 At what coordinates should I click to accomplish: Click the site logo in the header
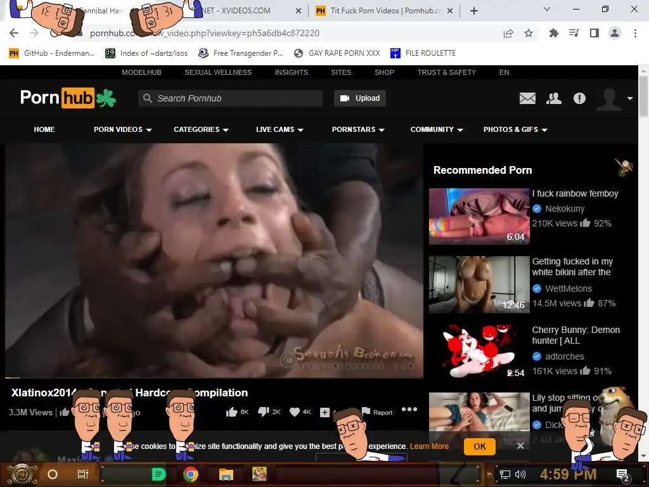68,98
